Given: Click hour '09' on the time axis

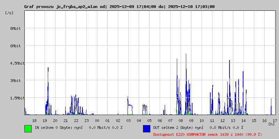Looking at the screenshot, I should point(191,121).
